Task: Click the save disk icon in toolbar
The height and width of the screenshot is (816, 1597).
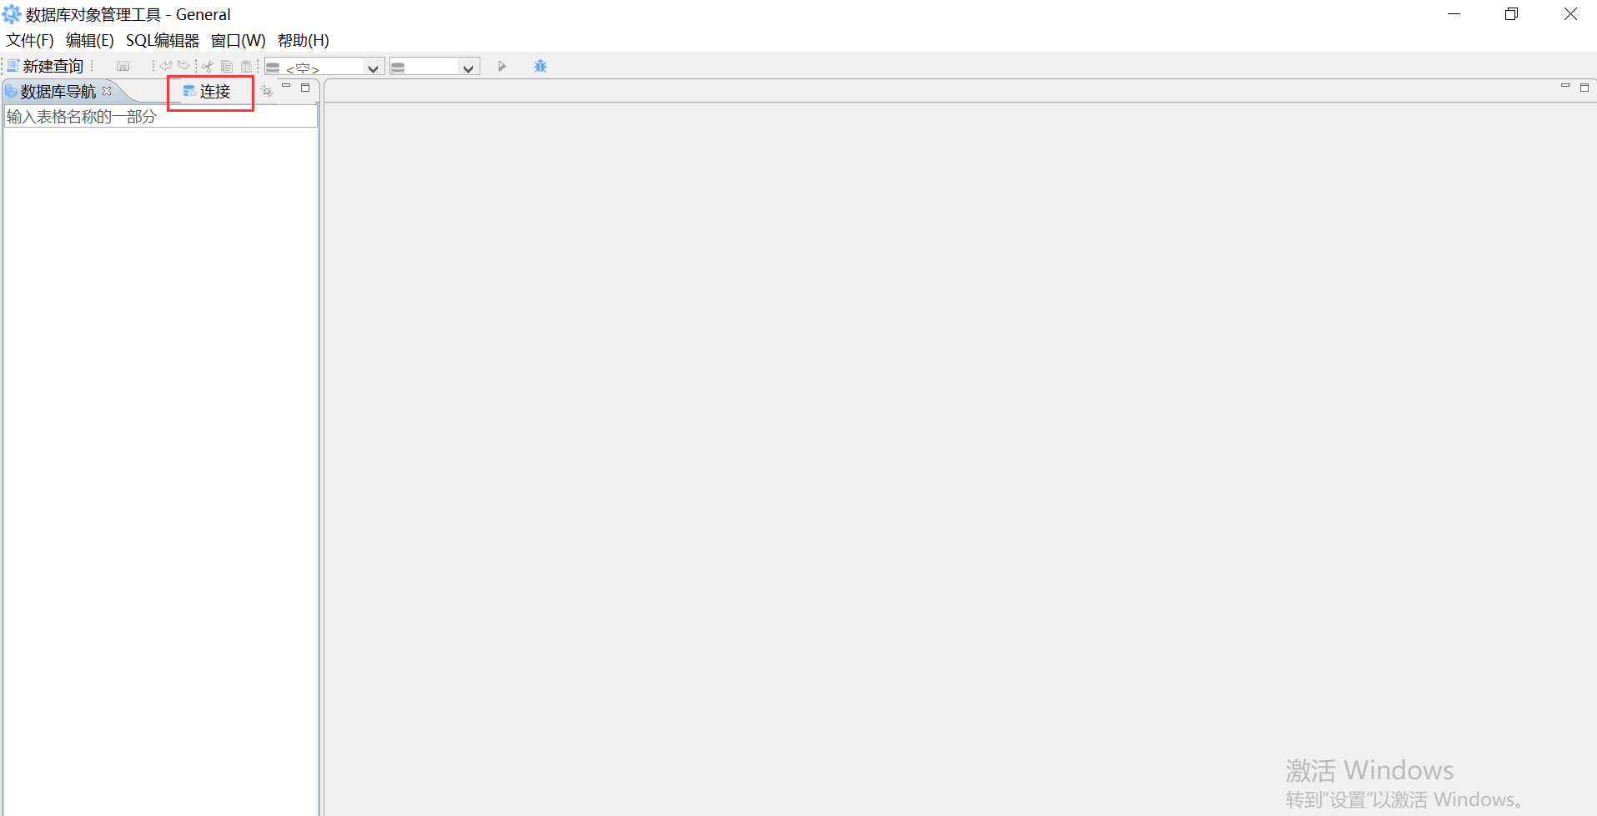Action: pyautogui.click(x=123, y=66)
